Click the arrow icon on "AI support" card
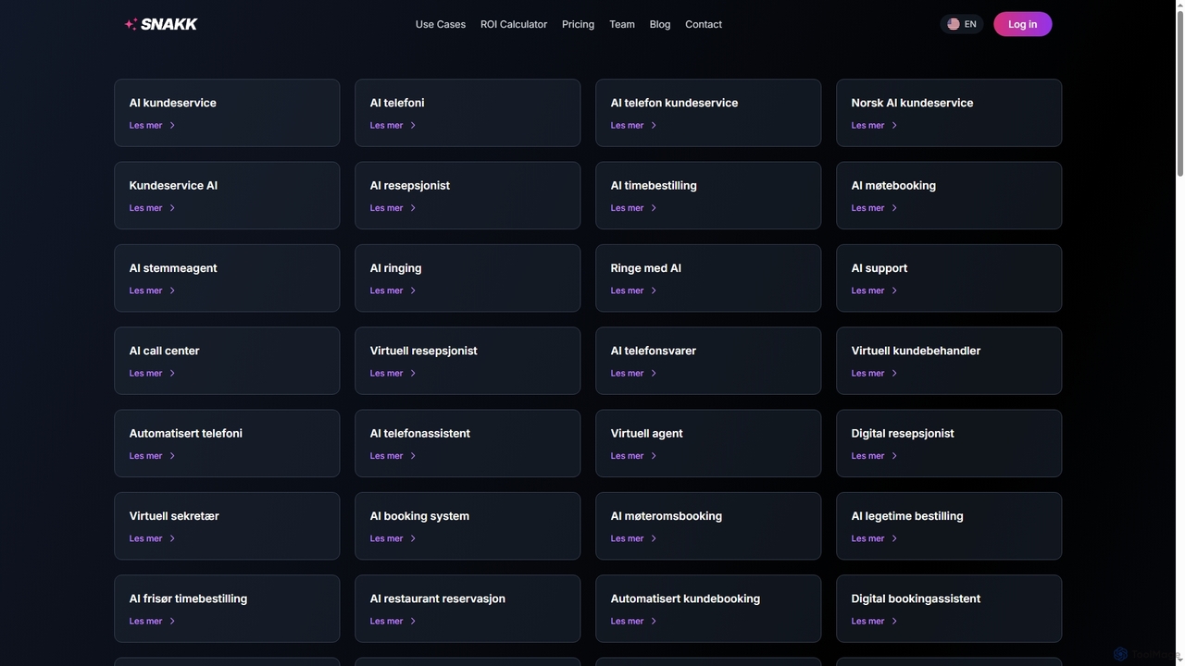Screen dimensions: 1185x666 (x=894, y=290)
